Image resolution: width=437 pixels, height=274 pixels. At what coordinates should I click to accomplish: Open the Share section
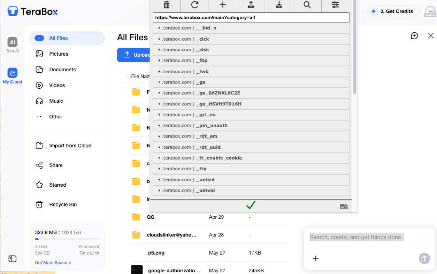pos(67,165)
